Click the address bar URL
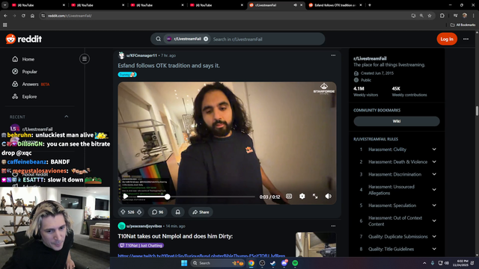Image resolution: width=479 pixels, height=269 pixels. coord(70,16)
